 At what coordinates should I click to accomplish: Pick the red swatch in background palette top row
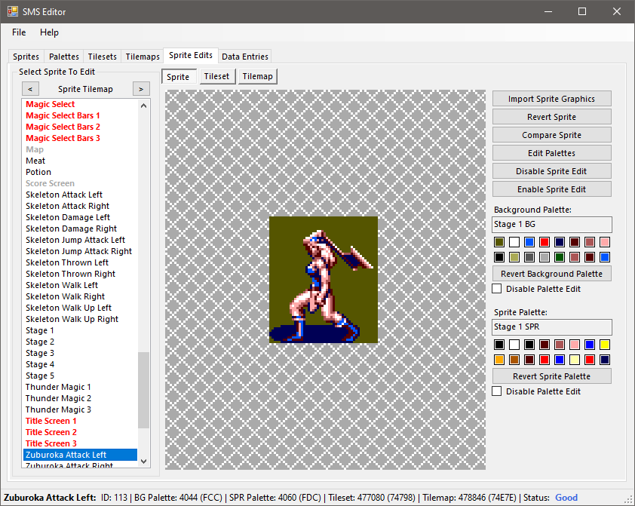545,242
